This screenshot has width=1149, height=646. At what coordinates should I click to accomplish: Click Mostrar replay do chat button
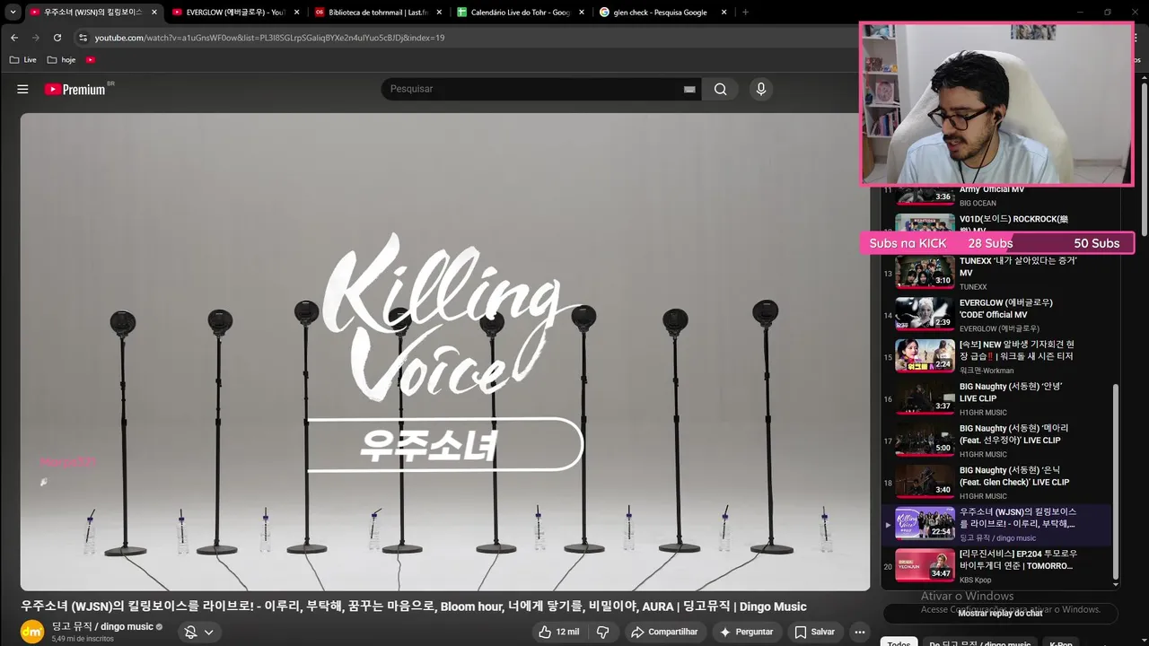pos(1000,613)
